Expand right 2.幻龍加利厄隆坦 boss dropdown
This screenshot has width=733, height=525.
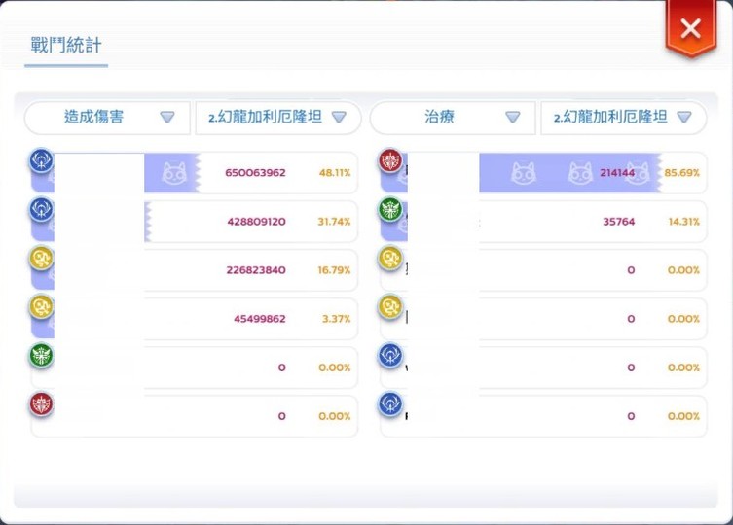pyautogui.click(x=623, y=117)
